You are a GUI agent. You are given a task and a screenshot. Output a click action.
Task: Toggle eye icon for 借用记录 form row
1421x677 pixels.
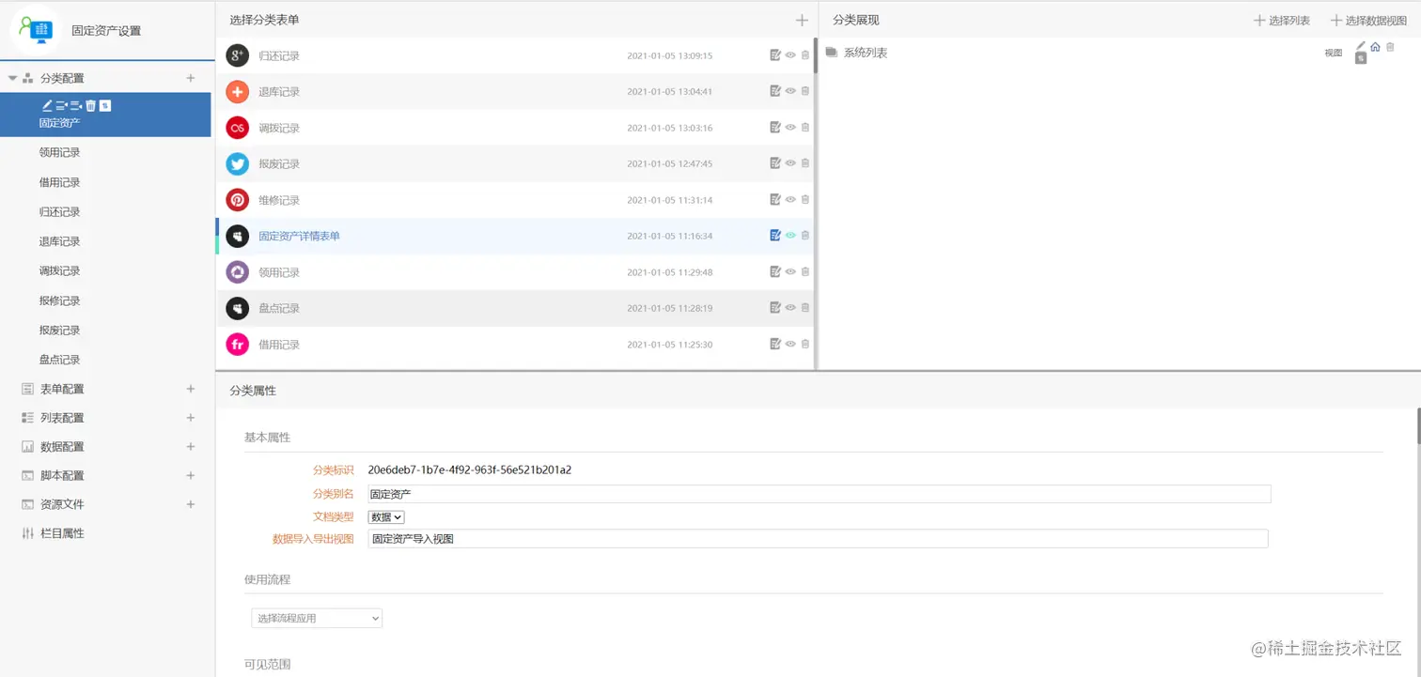pyautogui.click(x=790, y=344)
